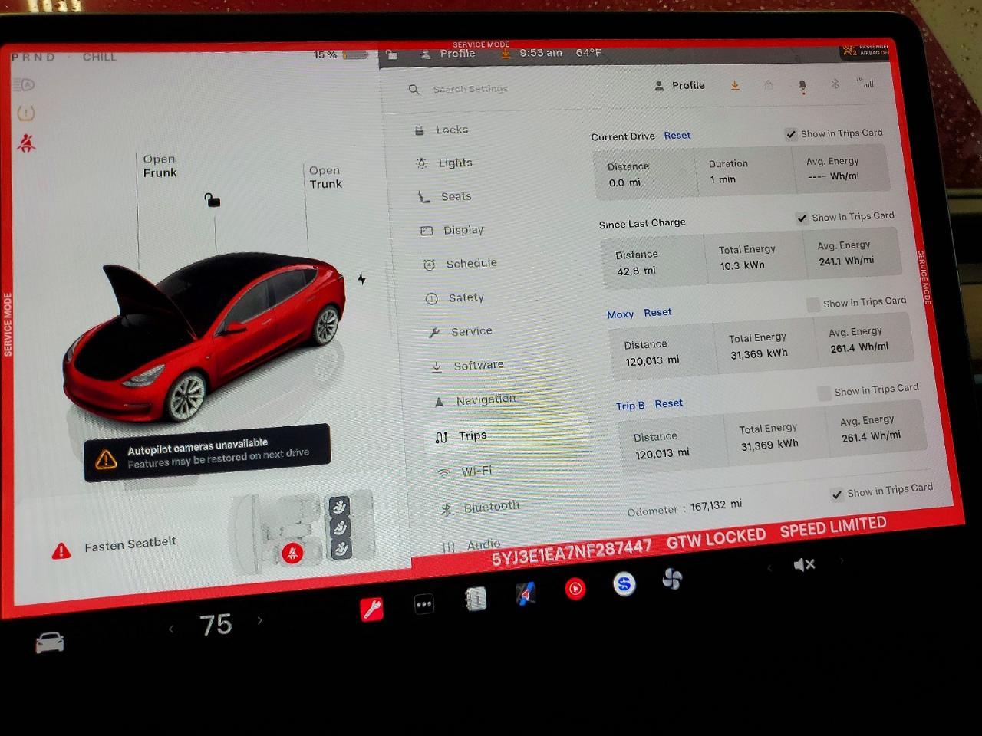Tap the headlight auto indicator icon

coord(25,85)
